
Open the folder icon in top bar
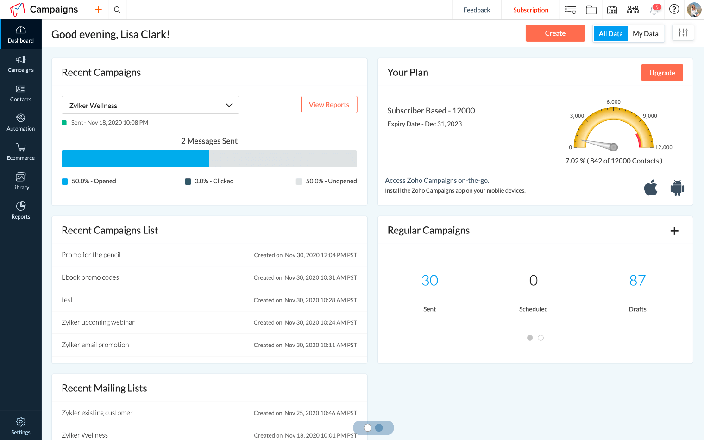click(591, 10)
